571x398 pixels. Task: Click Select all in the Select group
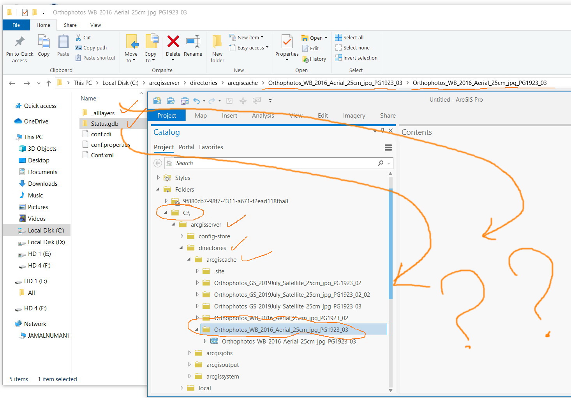click(349, 37)
